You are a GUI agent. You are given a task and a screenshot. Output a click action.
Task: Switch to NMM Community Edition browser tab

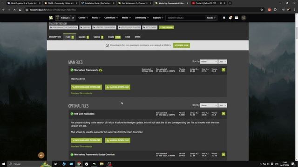click(x=61, y=3)
